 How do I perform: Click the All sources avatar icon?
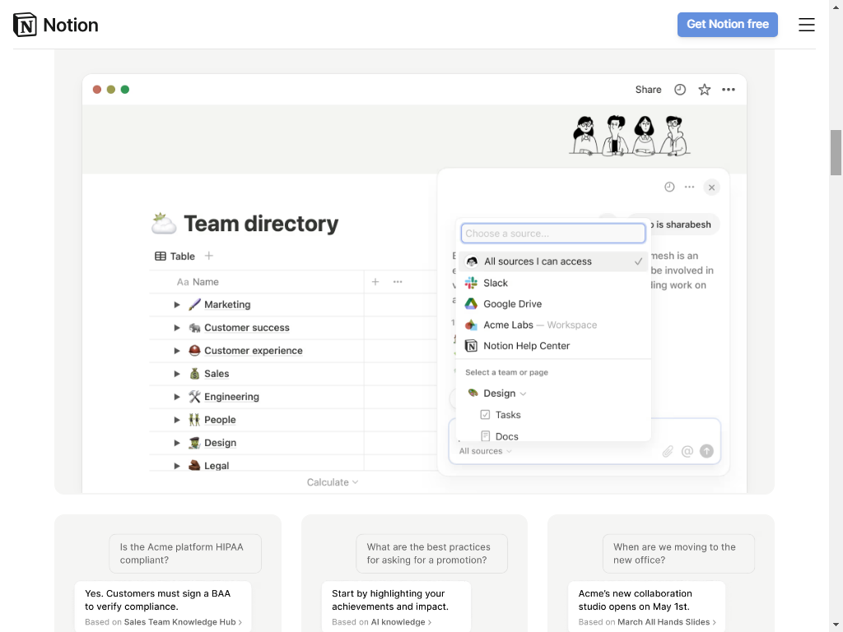click(472, 261)
